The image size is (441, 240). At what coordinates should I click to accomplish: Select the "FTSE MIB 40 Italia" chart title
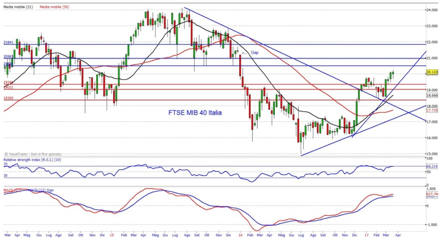point(195,113)
